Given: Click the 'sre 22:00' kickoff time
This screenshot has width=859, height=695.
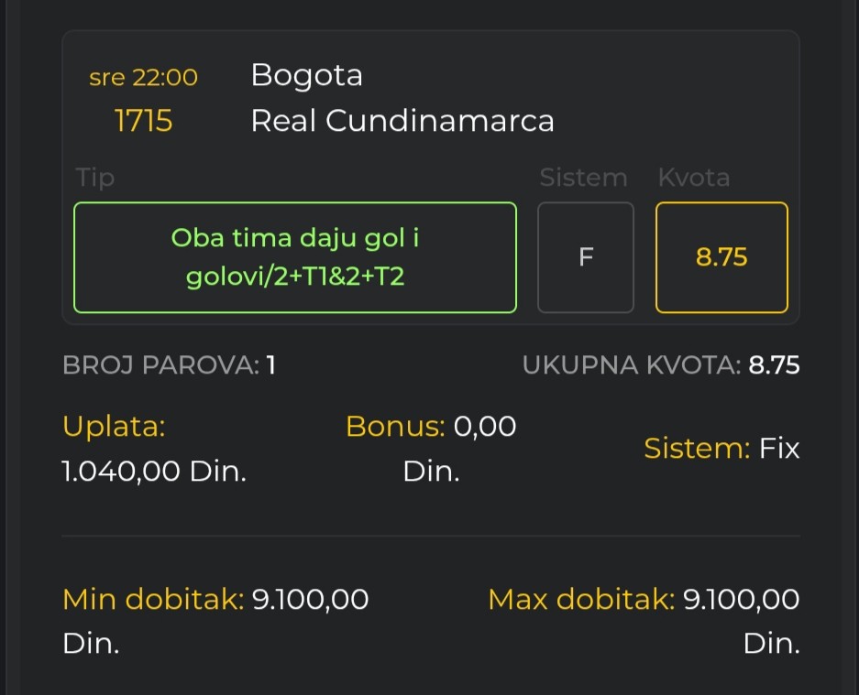Looking at the screenshot, I should 143,78.
